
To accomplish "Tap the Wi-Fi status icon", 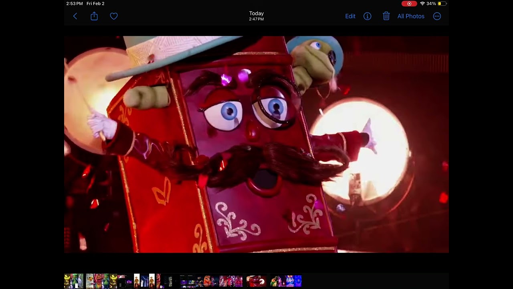I will (422, 4).
